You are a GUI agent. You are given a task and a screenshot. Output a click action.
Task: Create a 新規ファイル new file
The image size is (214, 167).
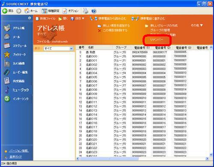45,18
